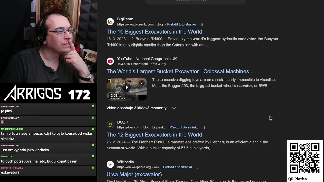
Task: Open 'The 10 Biggest Excavators in the World'
Action: 154,32
